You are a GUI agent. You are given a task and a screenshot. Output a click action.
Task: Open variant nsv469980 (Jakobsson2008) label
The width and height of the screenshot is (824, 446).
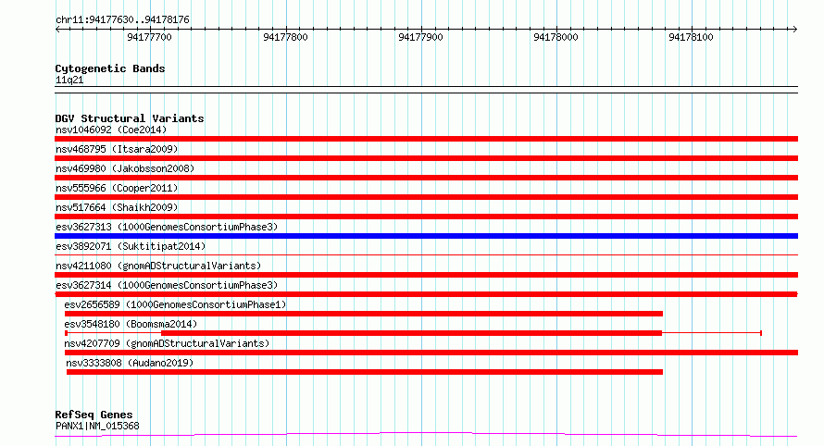[125, 168]
